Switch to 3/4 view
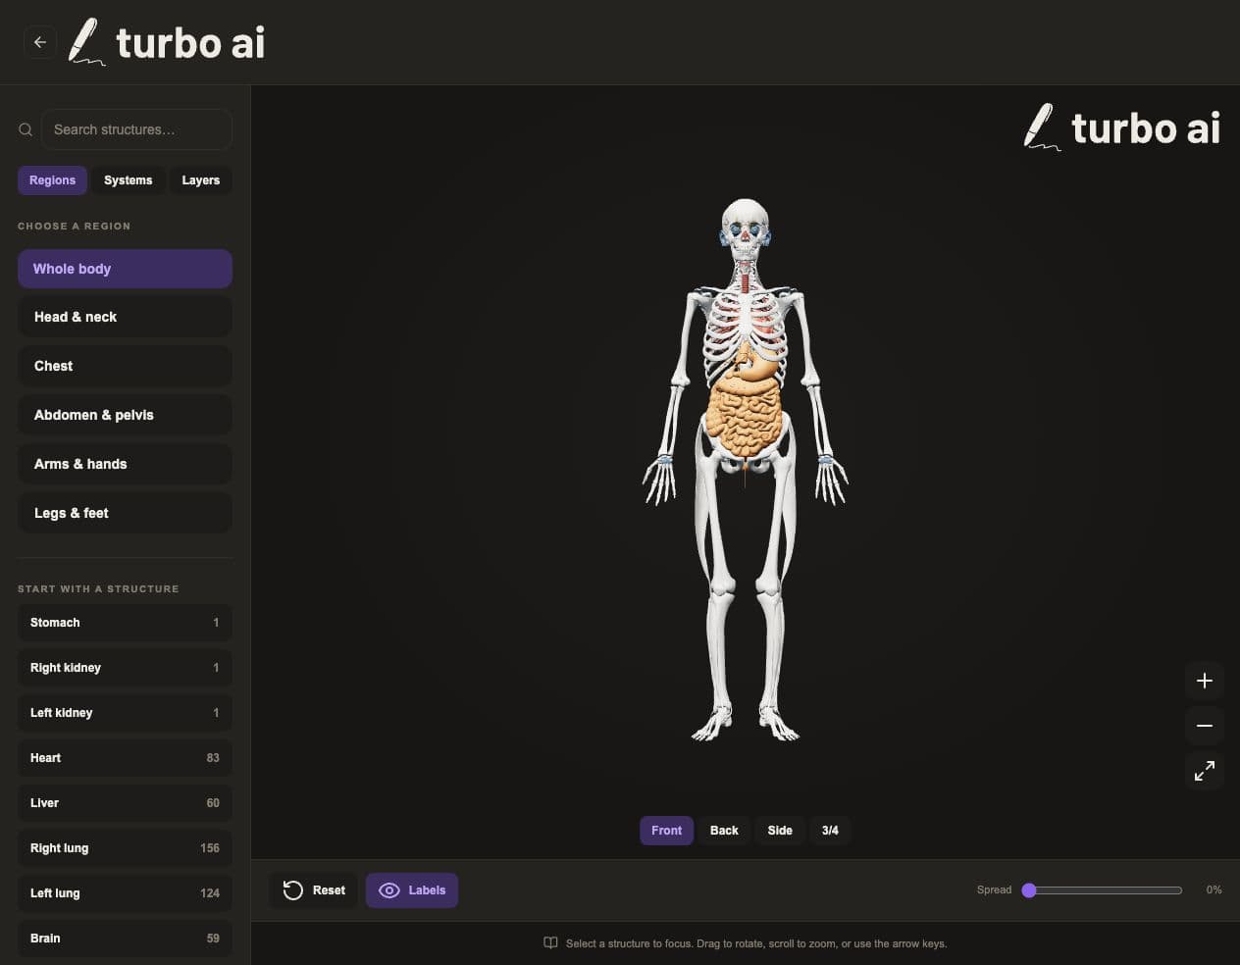The height and width of the screenshot is (965, 1240). coord(830,831)
